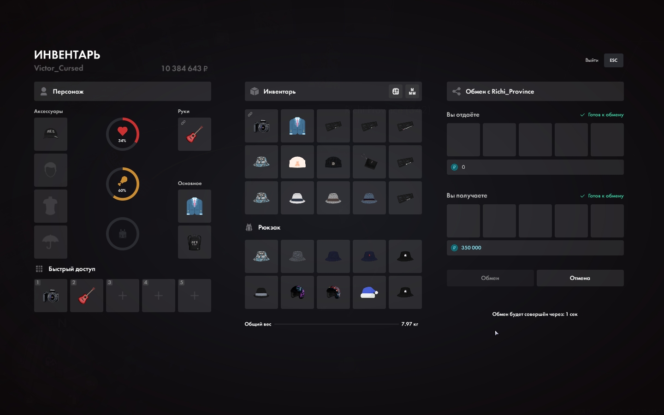Image resolution: width=664 pixels, height=415 pixels.
Task: Select the blue Santa hat in Рюкзак
Action: [x=369, y=292]
